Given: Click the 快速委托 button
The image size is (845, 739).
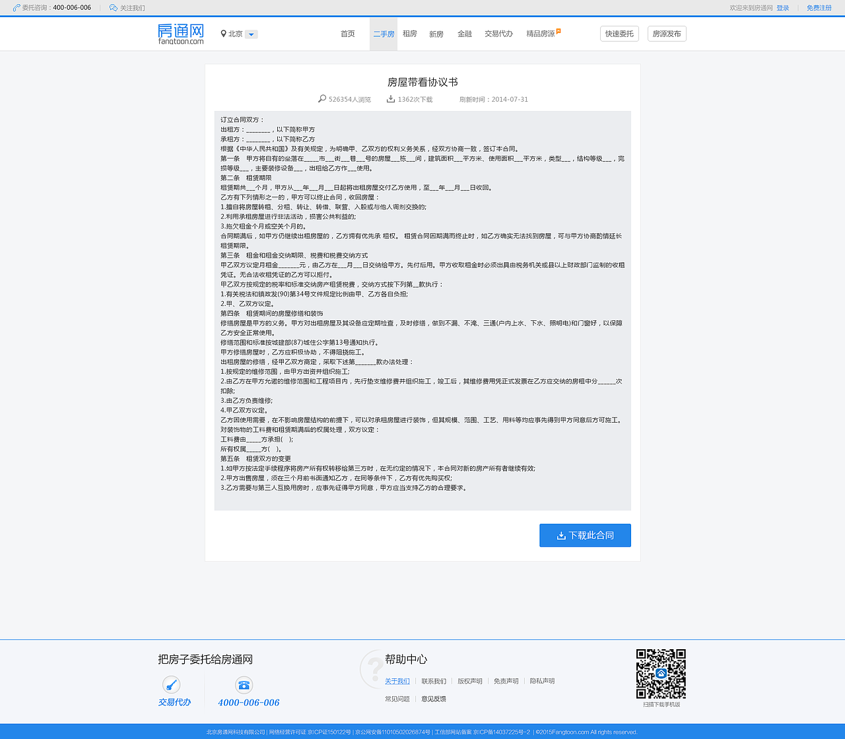Looking at the screenshot, I should pos(619,34).
